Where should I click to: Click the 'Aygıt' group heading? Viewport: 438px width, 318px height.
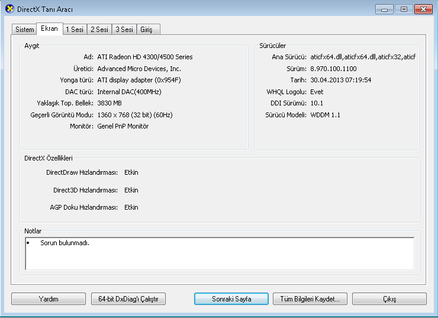point(31,46)
